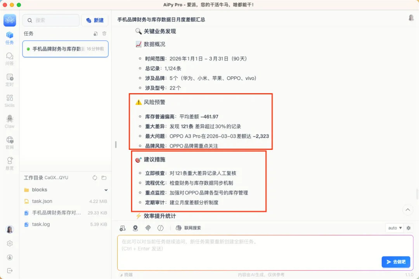Open the 官网 official website icon

point(10,143)
